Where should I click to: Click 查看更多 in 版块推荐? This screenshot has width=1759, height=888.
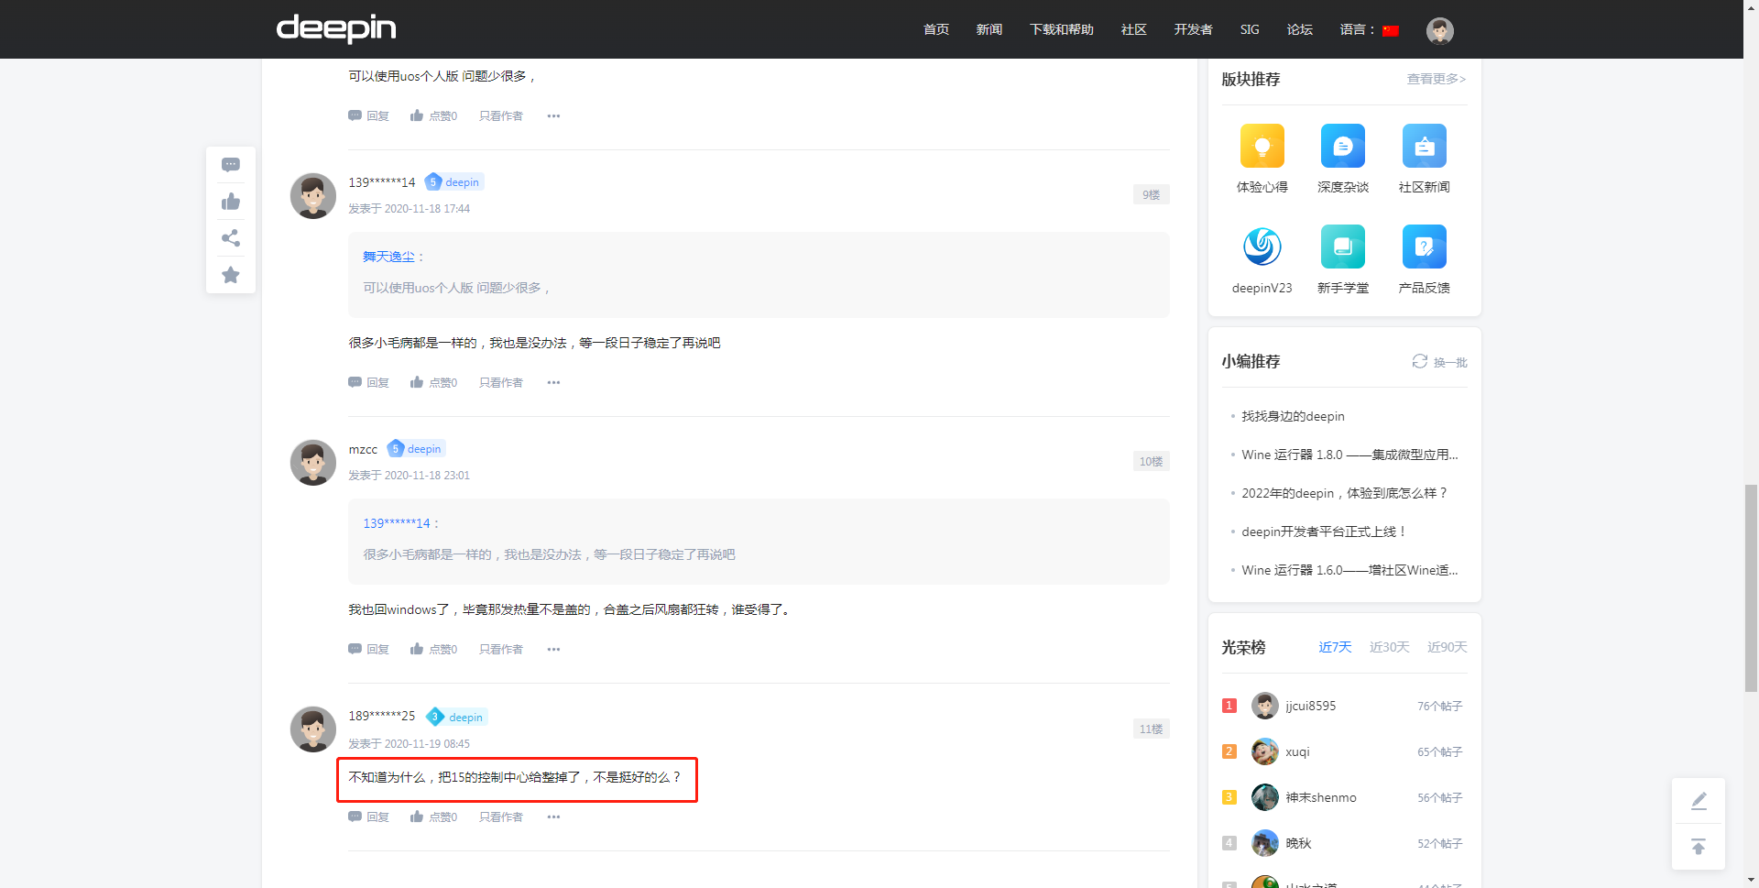coord(1437,80)
